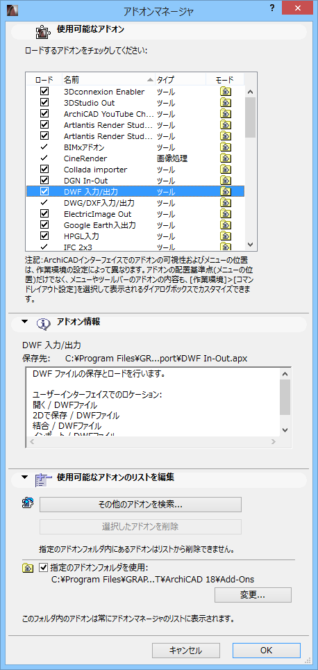Click info box horizontal scroll right arrow
The image size is (318, 670).
click(x=273, y=441)
